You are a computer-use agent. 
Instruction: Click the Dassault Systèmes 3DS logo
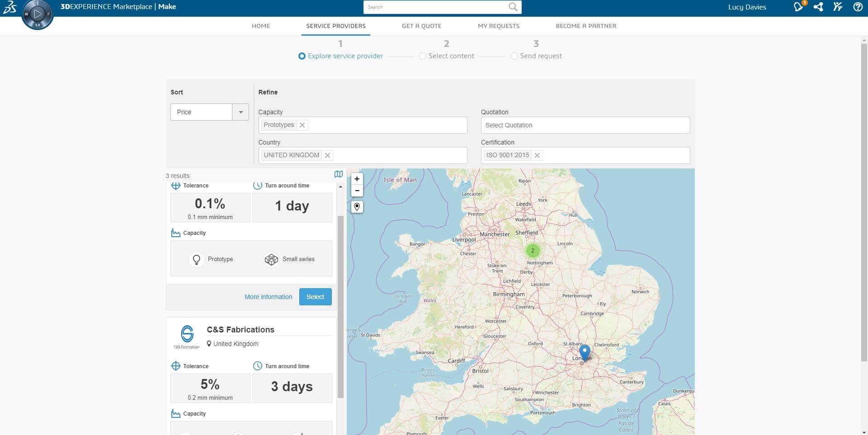(10, 7)
